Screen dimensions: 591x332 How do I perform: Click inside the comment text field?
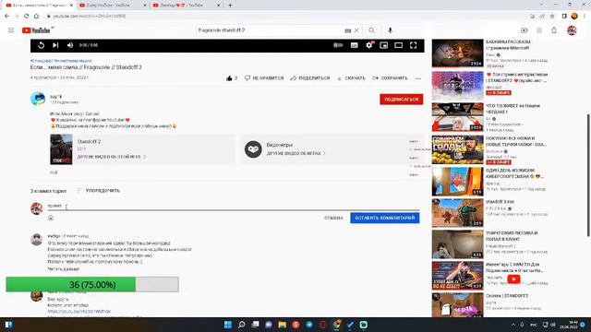pyautogui.click(x=234, y=206)
